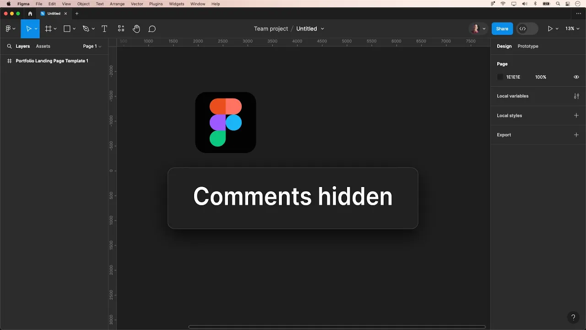Image resolution: width=586 pixels, height=330 pixels.
Task: Close the Untitled file tab
Action: click(x=65, y=14)
